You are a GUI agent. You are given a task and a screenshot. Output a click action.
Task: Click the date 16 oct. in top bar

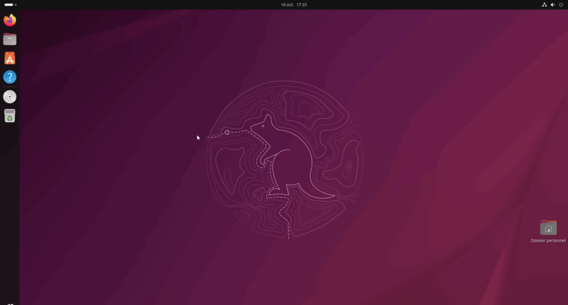(287, 4)
